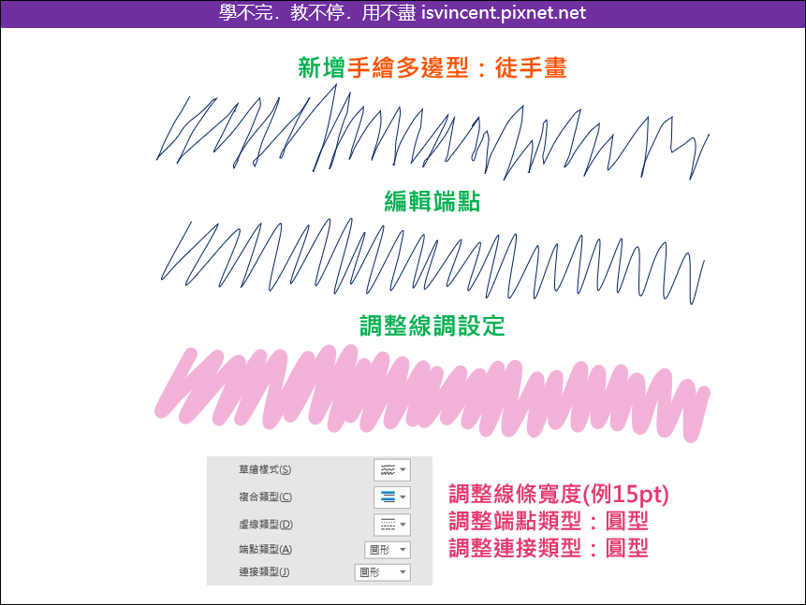Click the 連接類型(J) label

(x=264, y=572)
